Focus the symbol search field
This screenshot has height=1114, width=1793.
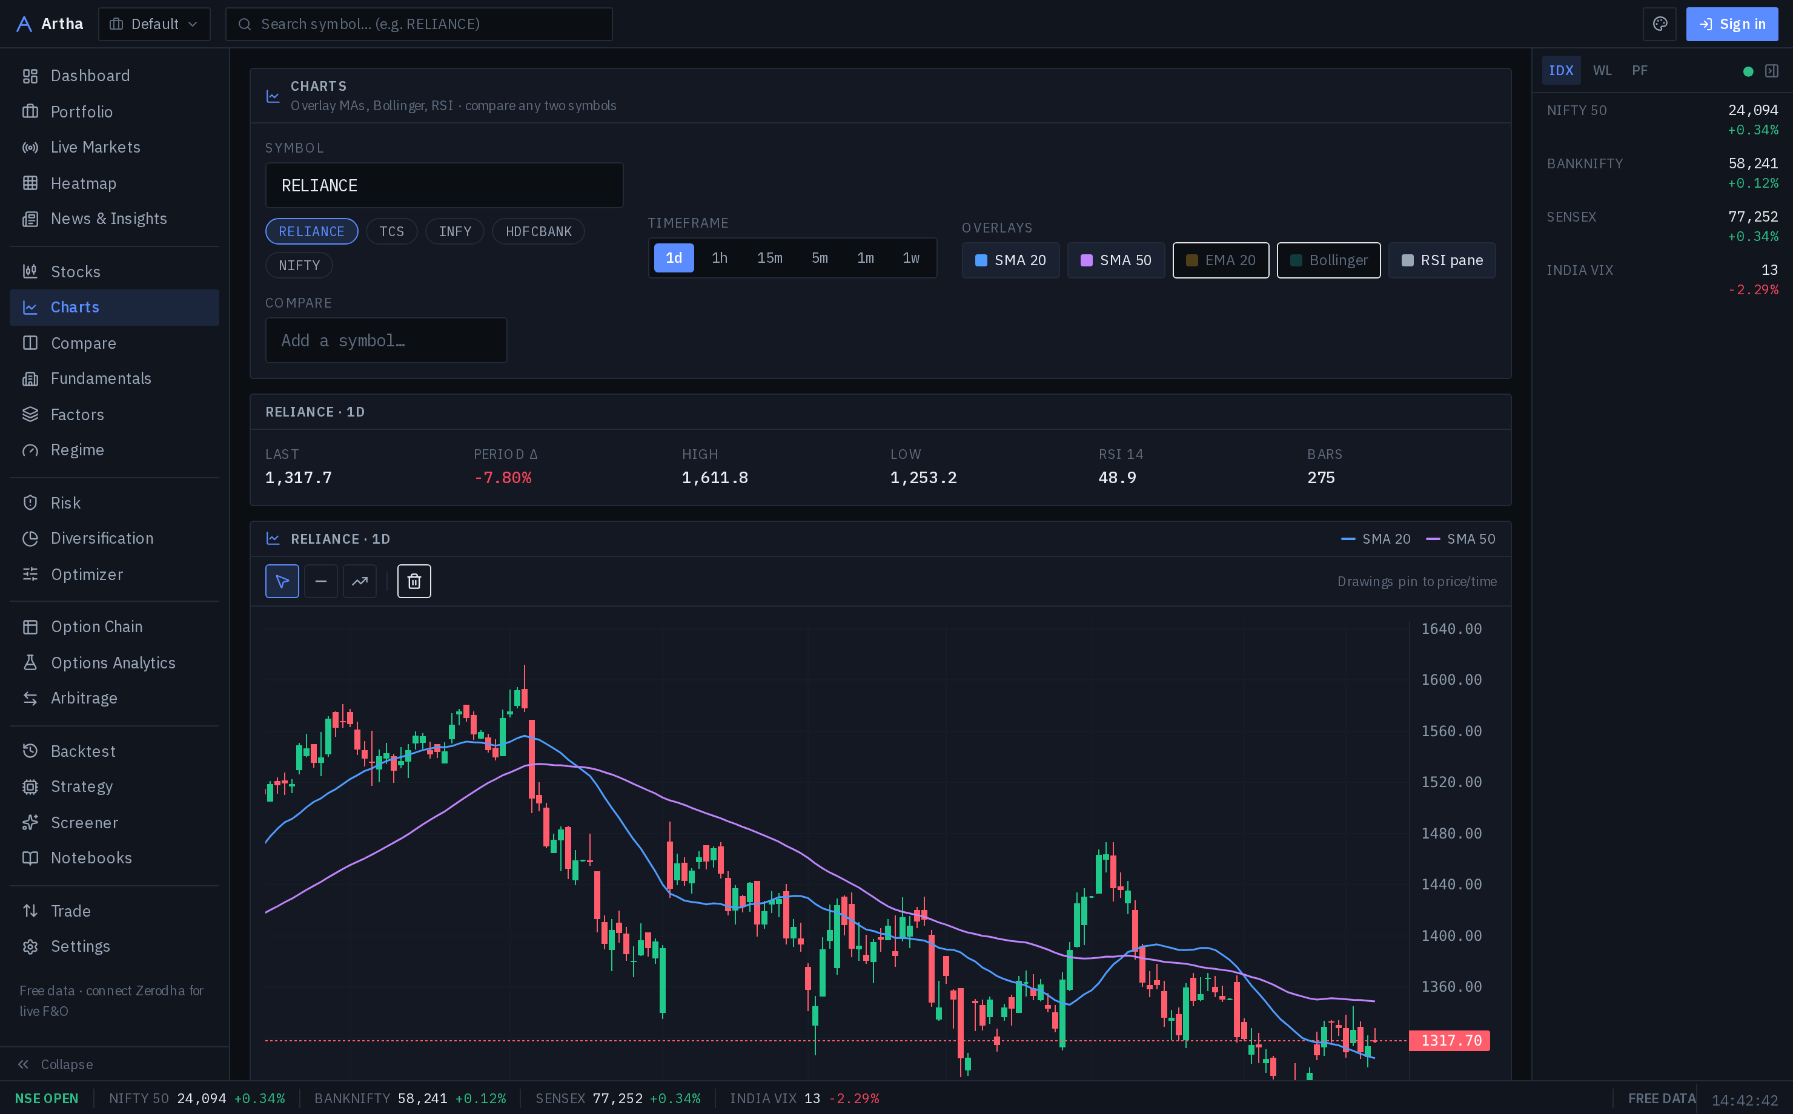(419, 24)
